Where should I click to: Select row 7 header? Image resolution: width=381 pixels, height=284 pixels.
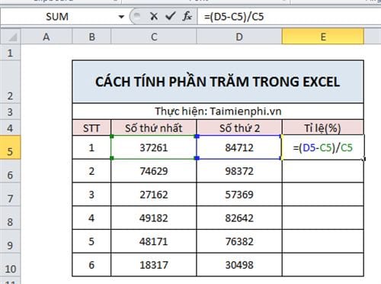point(10,194)
